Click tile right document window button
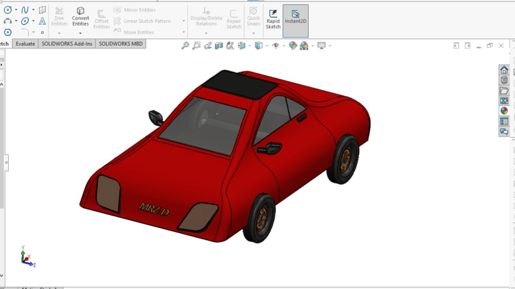Screen dimensions: 515x289 tap(468, 46)
